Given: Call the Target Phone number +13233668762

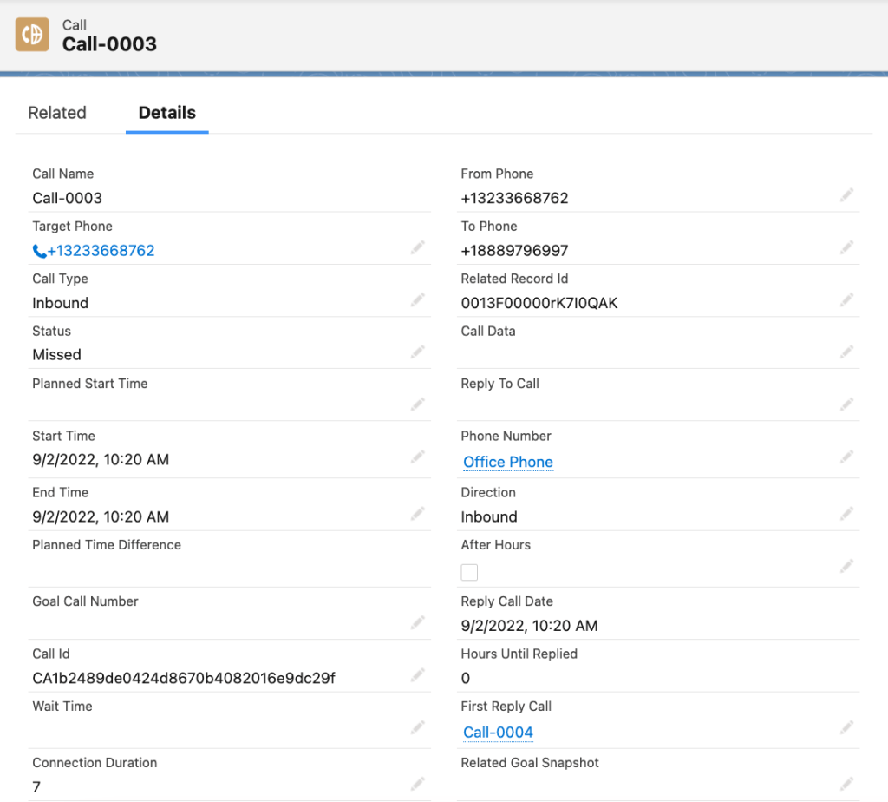Looking at the screenshot, I should (101, 251).
